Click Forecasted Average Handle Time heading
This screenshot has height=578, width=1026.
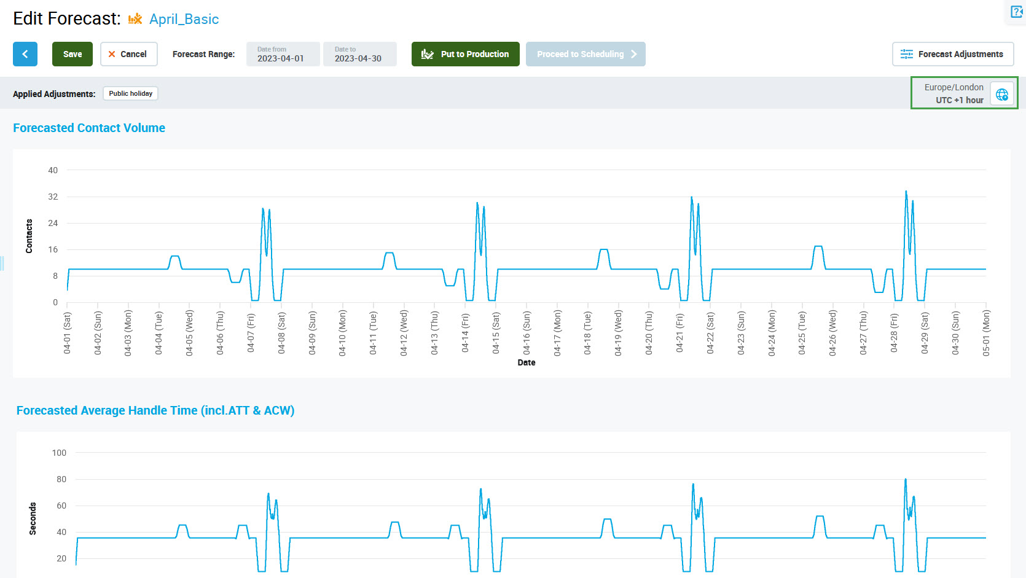(x=155, y=410)
